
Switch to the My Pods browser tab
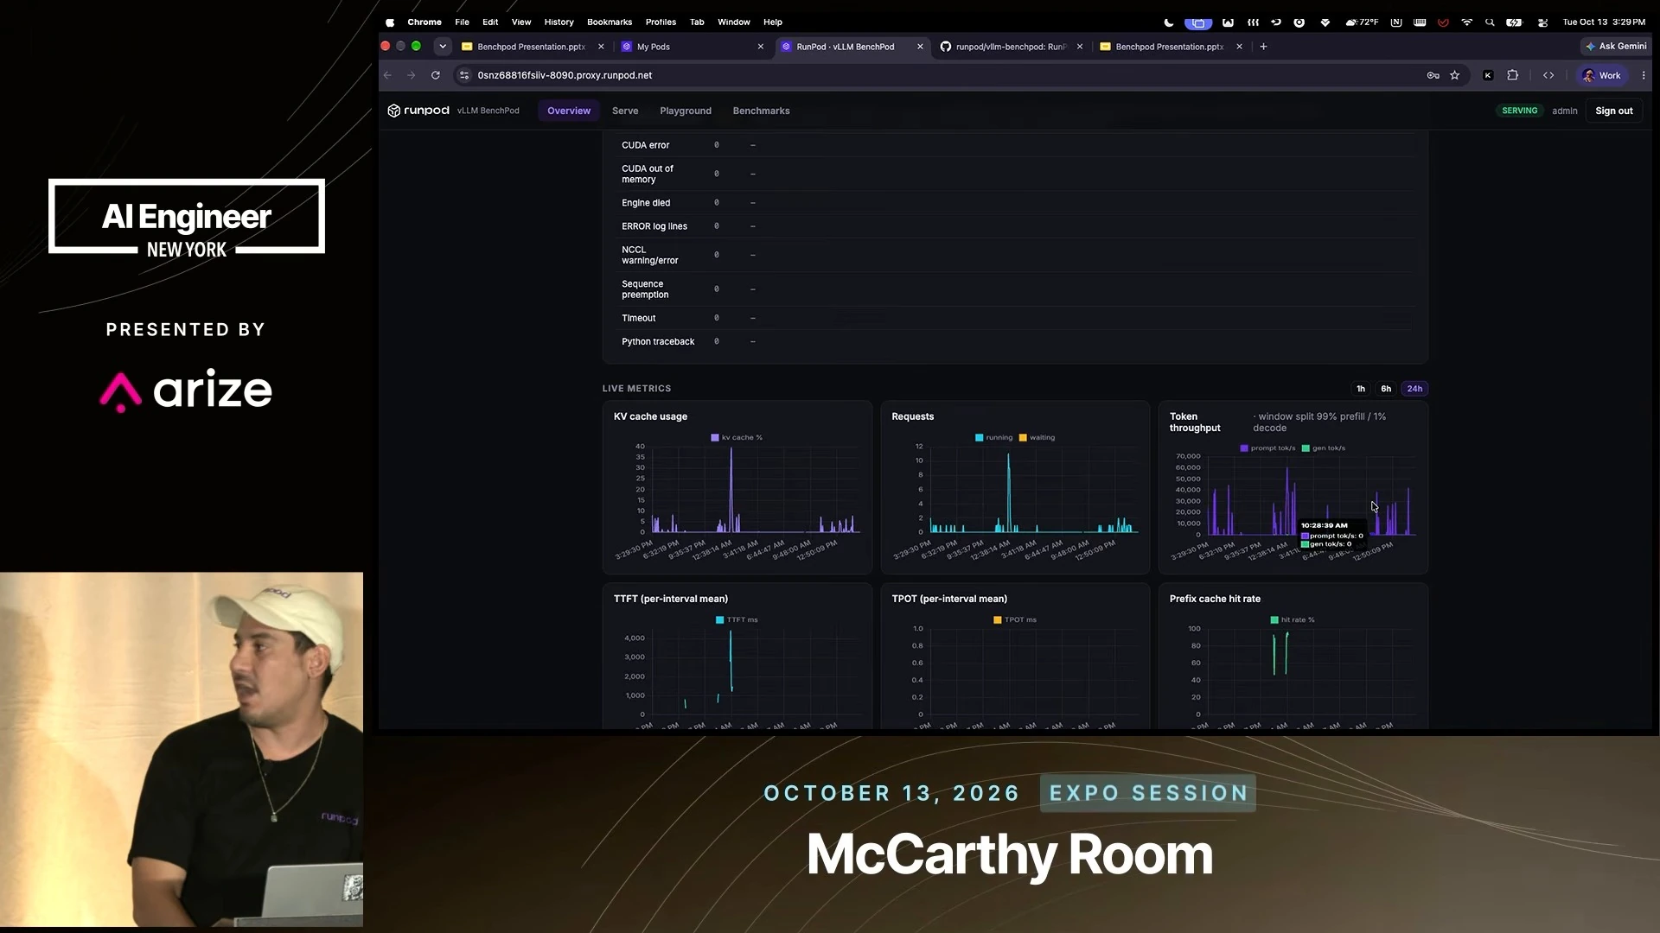click(692, 47)
